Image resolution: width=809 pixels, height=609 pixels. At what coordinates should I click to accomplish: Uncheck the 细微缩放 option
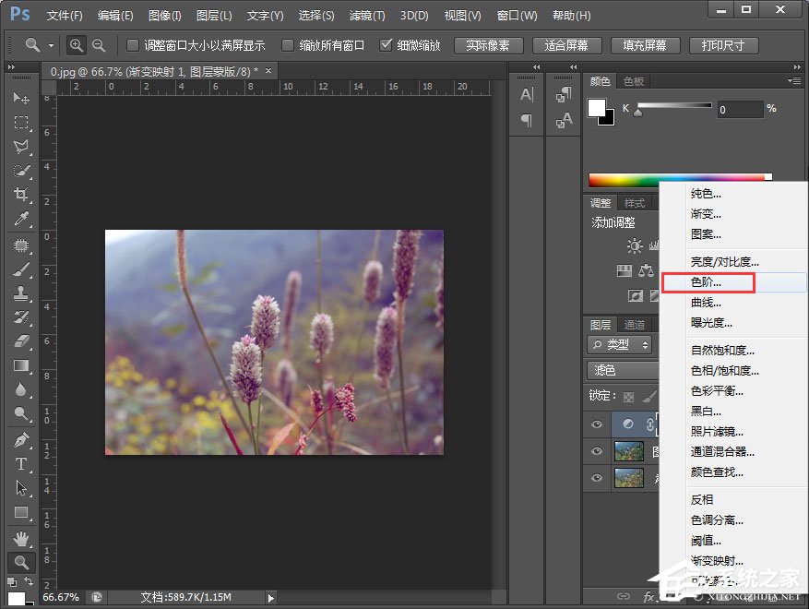(388, 43)
